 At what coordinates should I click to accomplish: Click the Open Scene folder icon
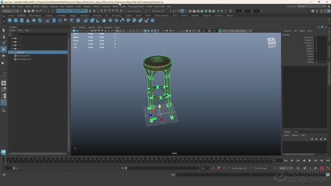click(x=29, y=11)
